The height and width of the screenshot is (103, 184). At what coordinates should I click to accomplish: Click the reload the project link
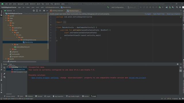pyautogui.click(x=137, y=78)
